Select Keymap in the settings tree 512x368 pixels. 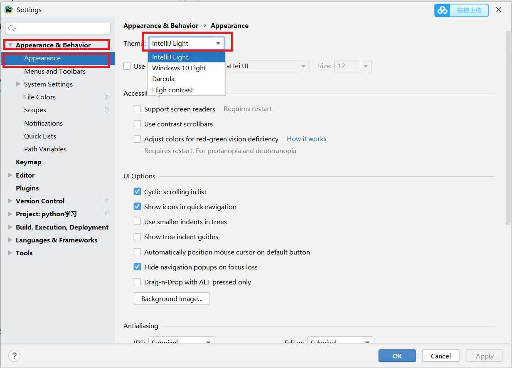(x=29, y=162)
